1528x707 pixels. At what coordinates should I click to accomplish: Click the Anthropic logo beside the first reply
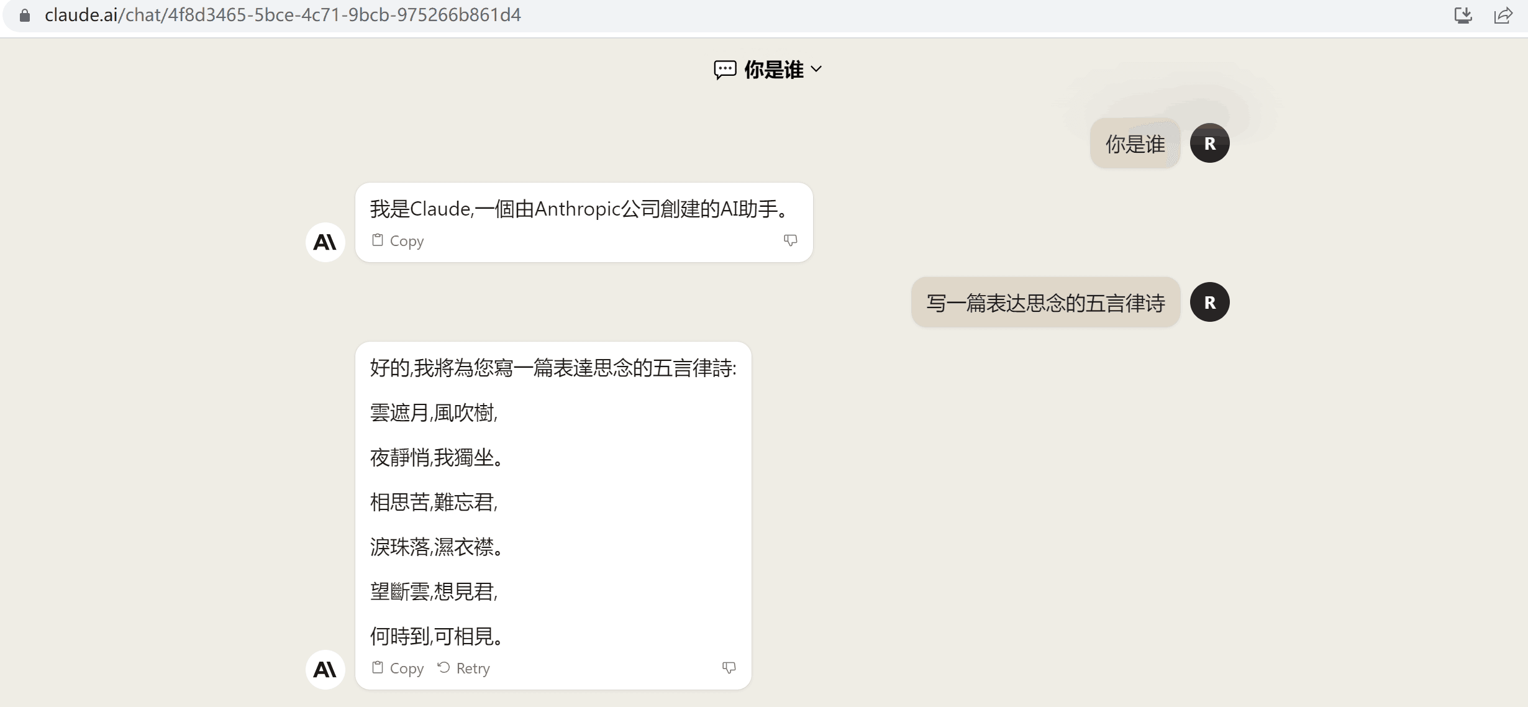click(x=325, y=242)
